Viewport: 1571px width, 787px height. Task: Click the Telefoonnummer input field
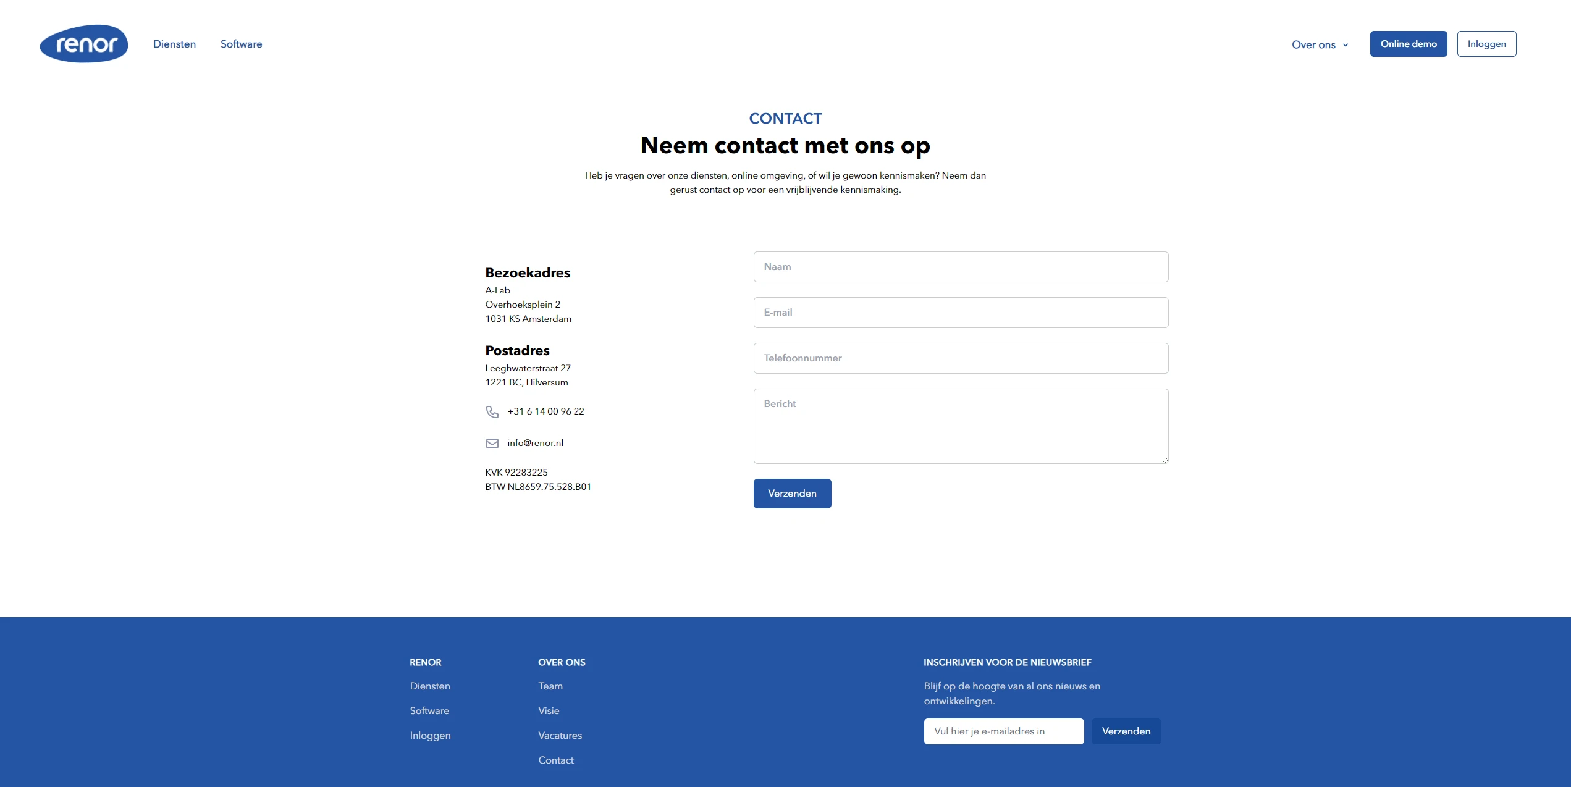[961, 358]
